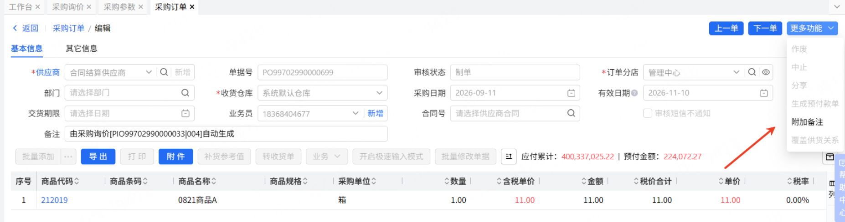Switch to the 其它信息 tab
This screenshot has height=222, width=845.
pyautogui.click(x=82, y=49)
